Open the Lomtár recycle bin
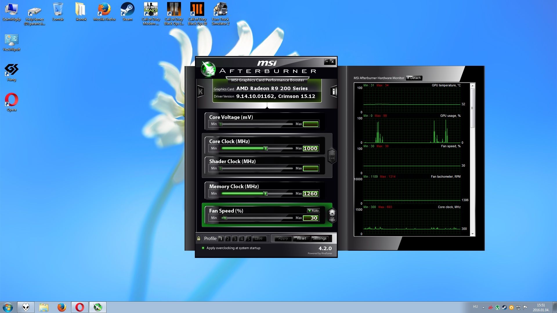This screenshot has width=557, height=313. coord(58,12)
